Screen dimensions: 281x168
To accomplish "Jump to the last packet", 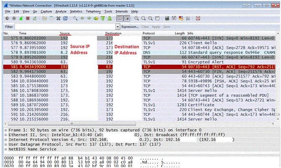I will pyautogui.click(x=109, y=18).
